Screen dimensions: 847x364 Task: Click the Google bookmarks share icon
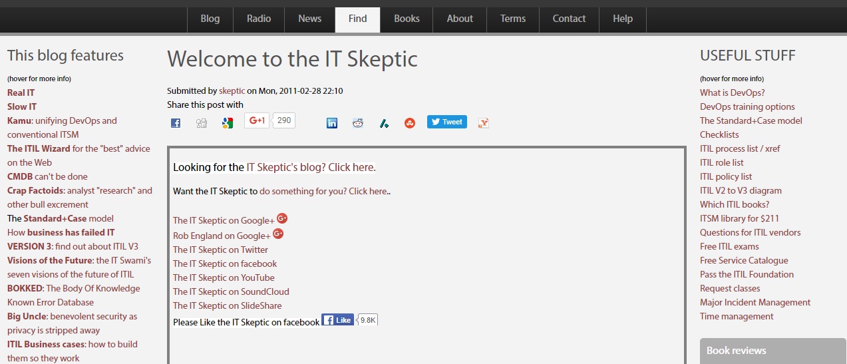click(228, 123)
